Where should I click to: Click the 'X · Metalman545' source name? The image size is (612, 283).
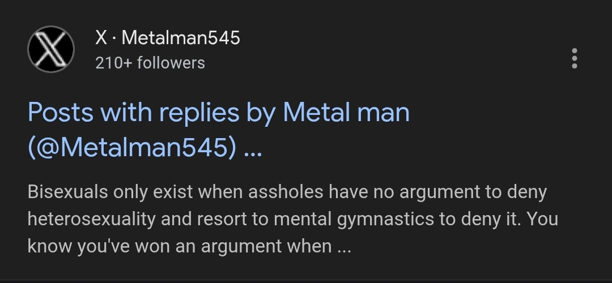click(168, 38)
